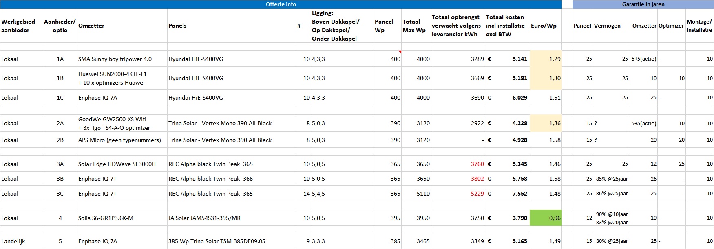This screenshot has width=714, height=249.
Task: Click the 'Vermogen' warranty column header
Action: [x=611, y=26]
